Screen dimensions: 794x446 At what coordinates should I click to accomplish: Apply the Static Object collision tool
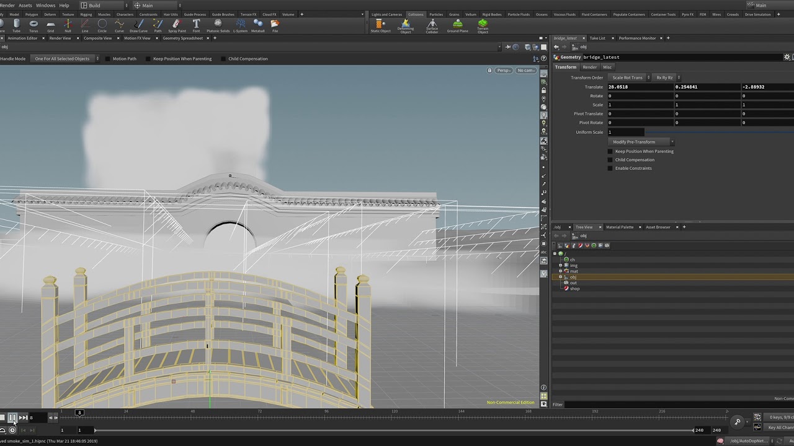click(380, 25)
